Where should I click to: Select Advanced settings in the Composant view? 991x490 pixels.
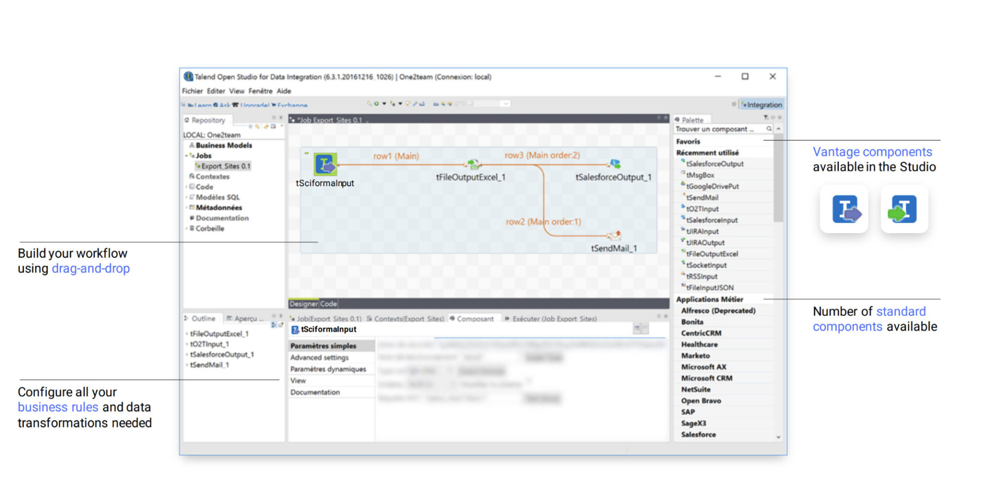click(x=319, y=357)
